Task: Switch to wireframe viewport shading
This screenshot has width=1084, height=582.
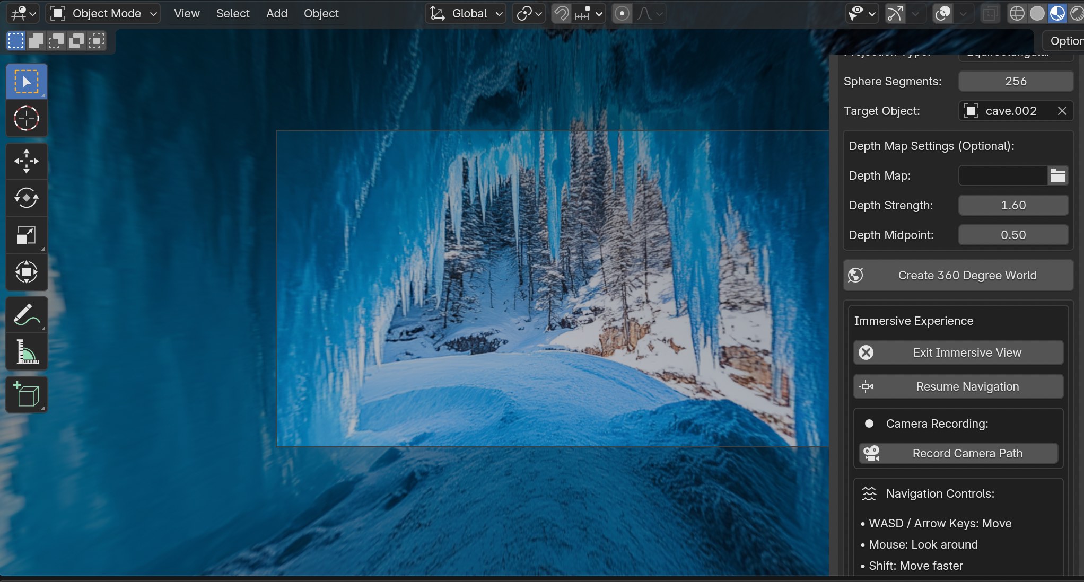Action: pos(1017,13)
